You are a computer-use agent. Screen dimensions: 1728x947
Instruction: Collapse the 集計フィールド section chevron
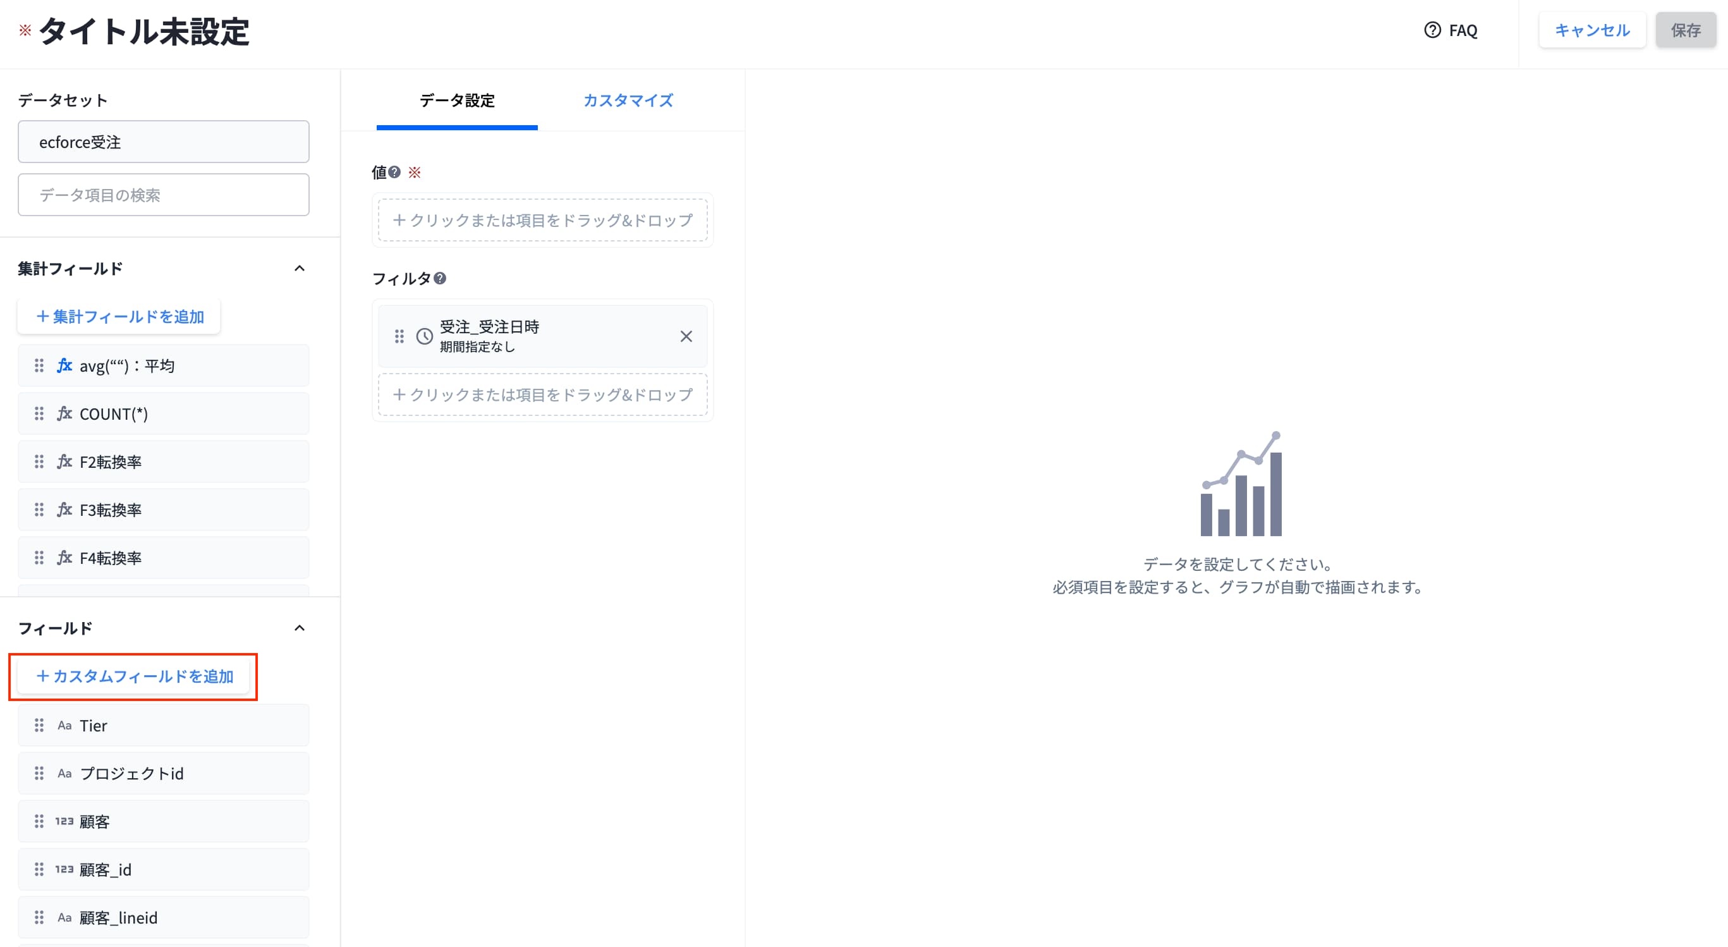300,269
